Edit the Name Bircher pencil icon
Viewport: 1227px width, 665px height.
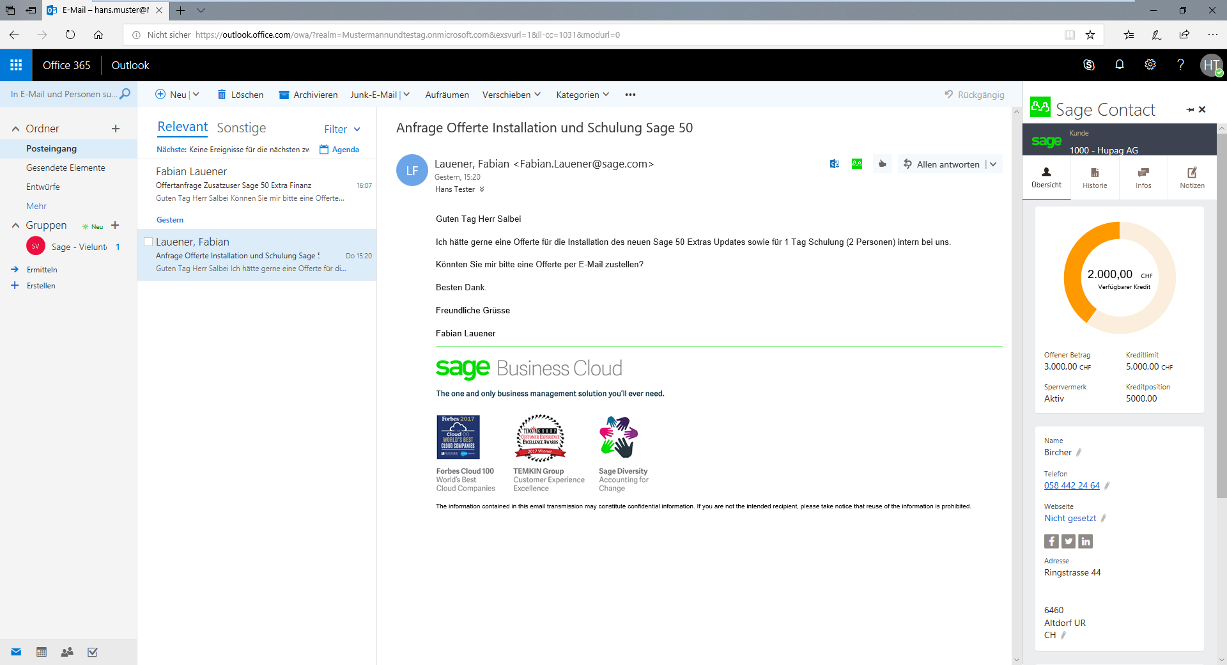coord(1079,453)
